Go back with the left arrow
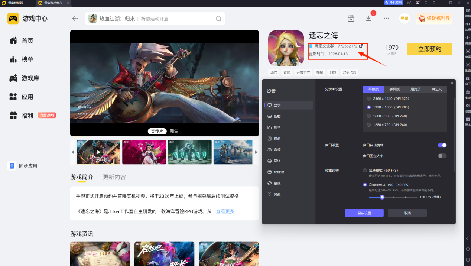 75,19
